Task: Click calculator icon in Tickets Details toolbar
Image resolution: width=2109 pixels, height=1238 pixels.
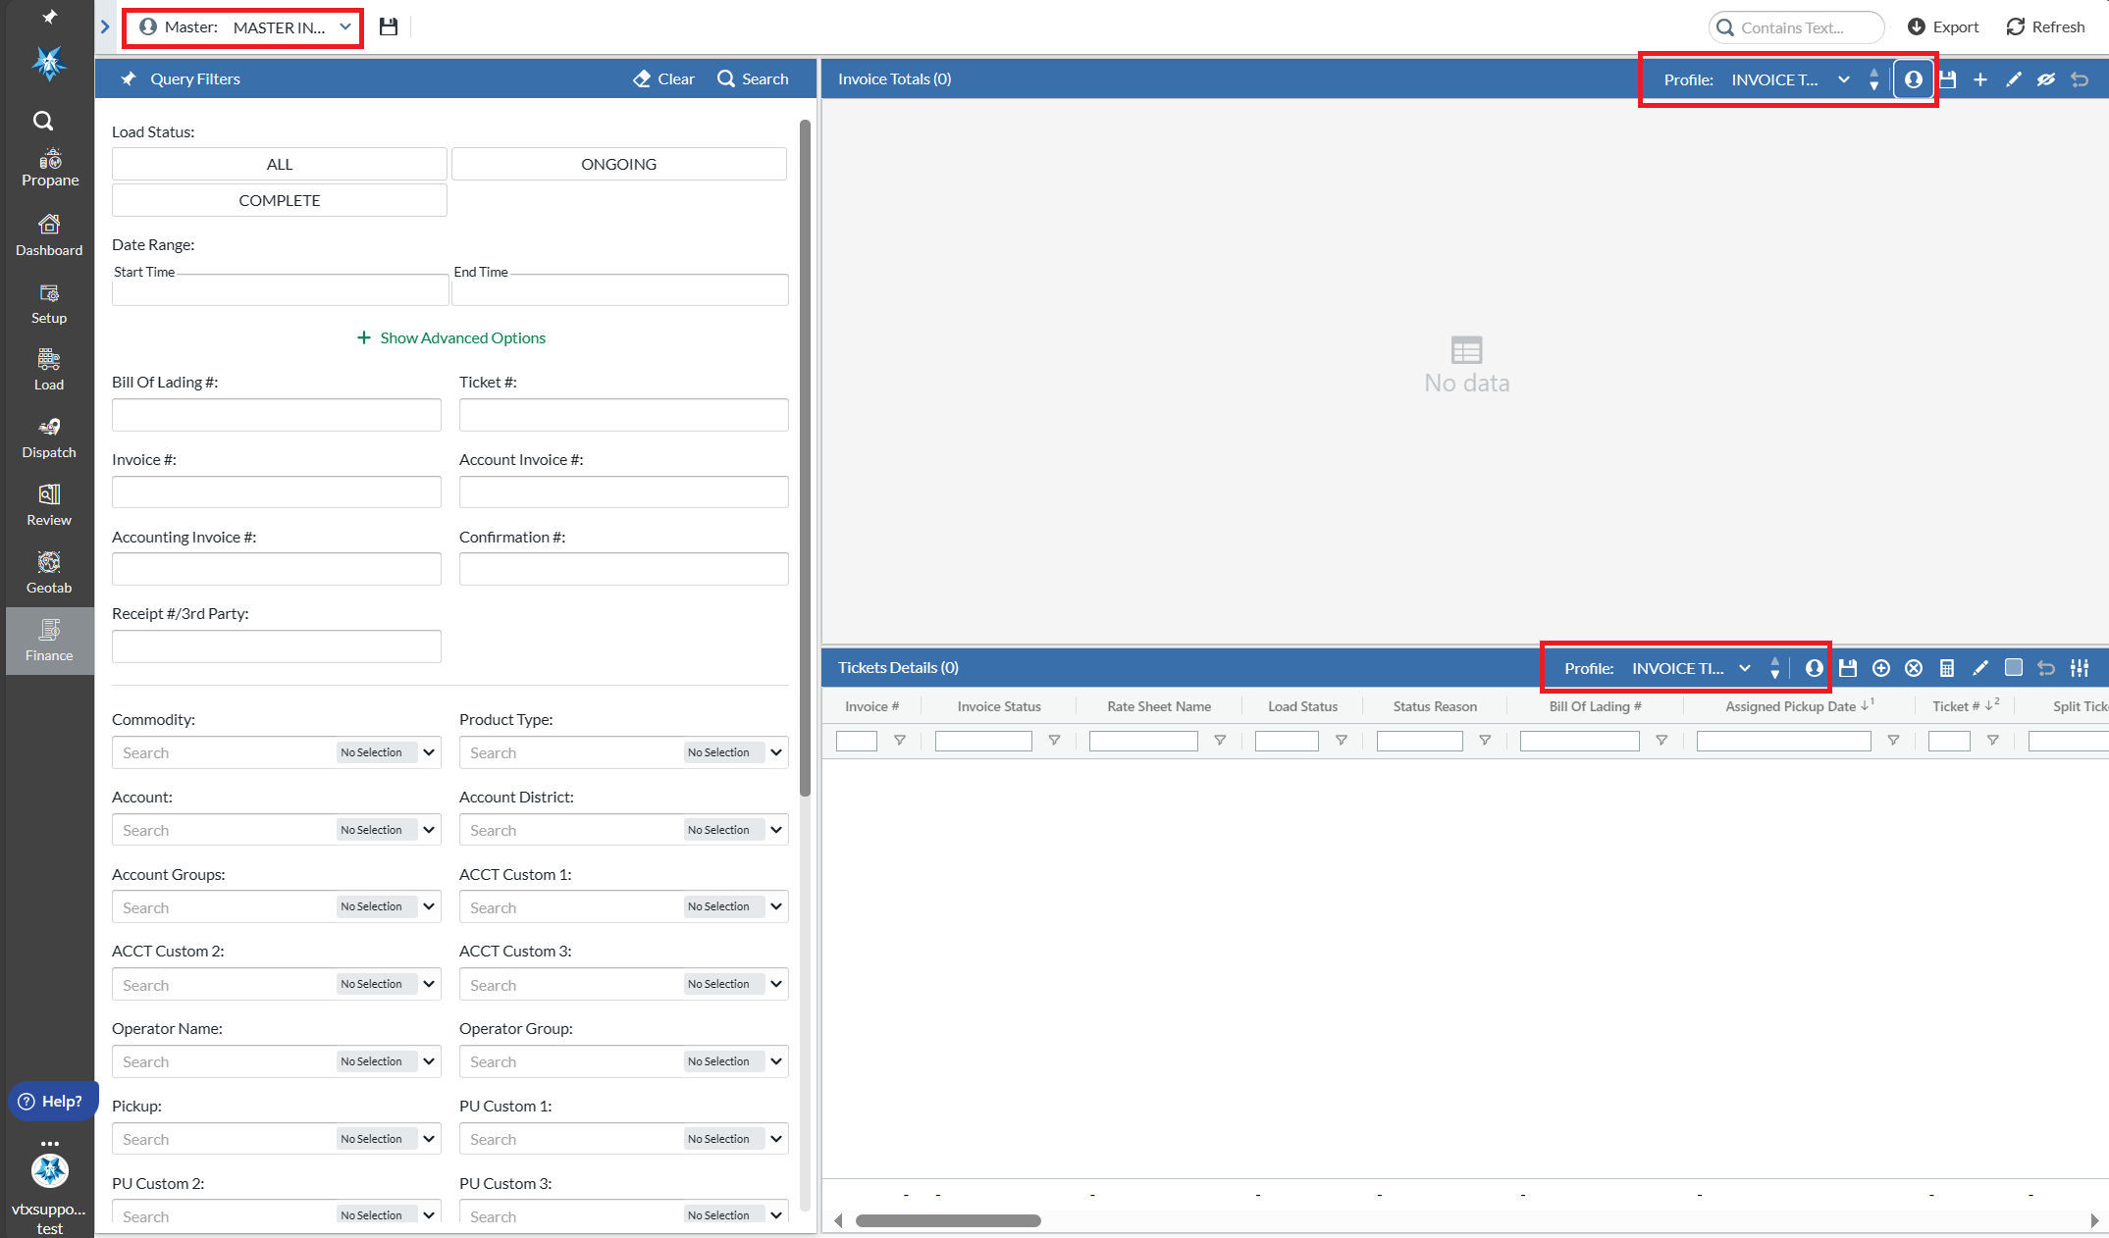Action: tap(1947, 668)
